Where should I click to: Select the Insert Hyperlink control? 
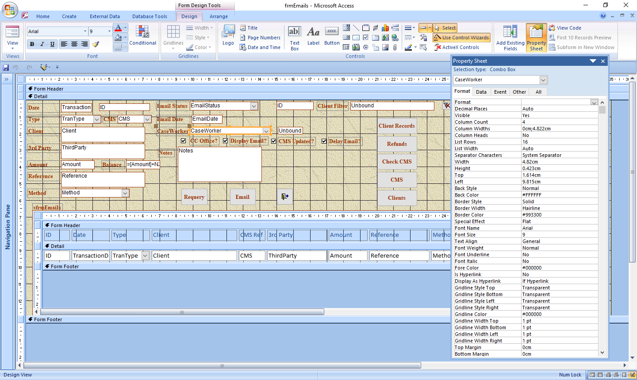pos(395,38)
